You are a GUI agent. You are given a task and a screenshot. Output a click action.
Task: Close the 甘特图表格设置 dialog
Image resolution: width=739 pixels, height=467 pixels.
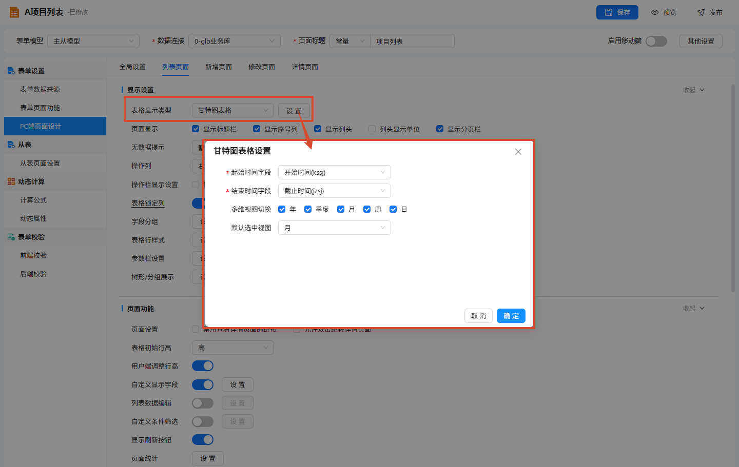[518, 152]
